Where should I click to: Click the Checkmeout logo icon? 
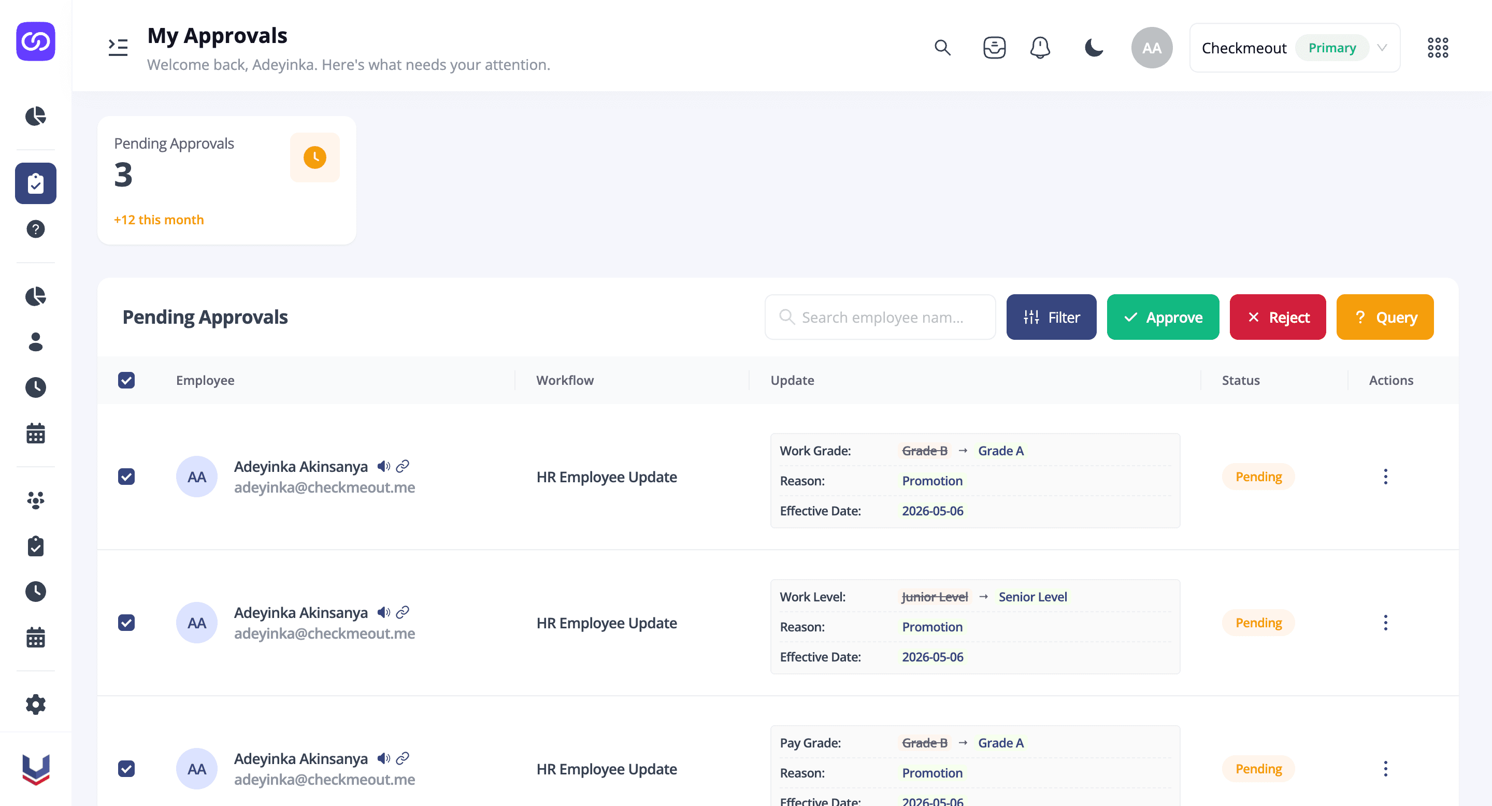35,41
